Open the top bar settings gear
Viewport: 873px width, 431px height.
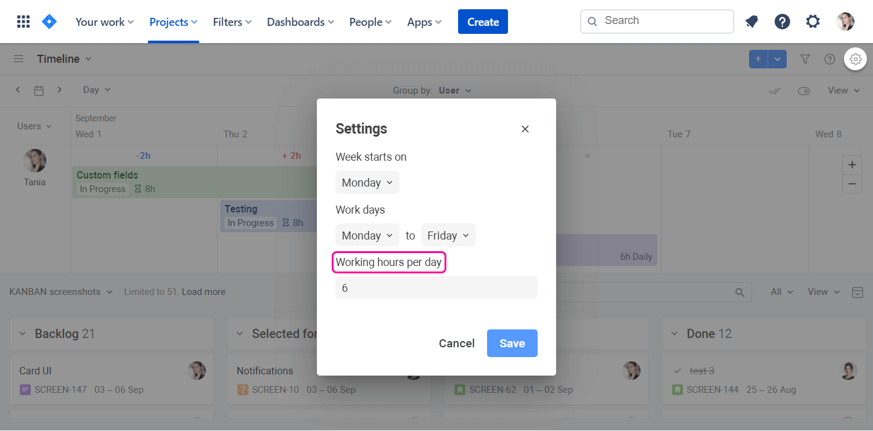813,22
